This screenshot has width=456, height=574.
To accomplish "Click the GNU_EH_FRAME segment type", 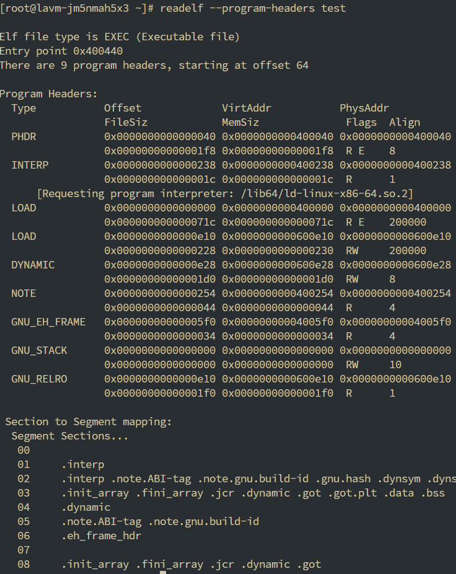I will tap(48, 322).
